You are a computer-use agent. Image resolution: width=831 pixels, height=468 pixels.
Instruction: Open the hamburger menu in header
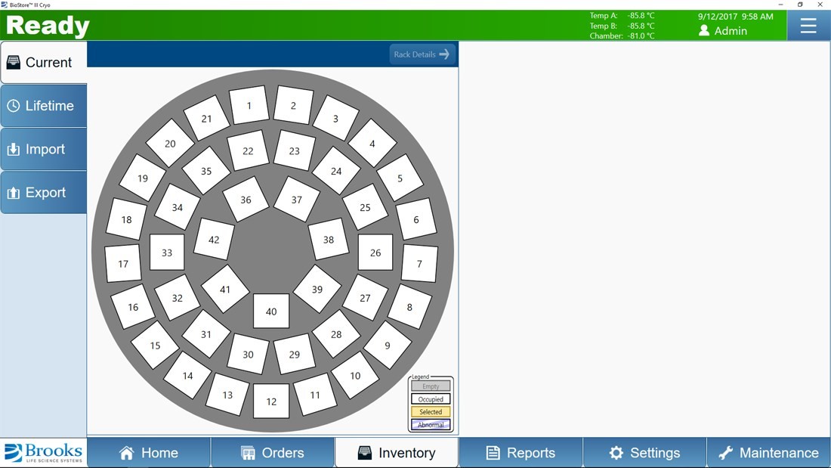(x=808, y=26)
